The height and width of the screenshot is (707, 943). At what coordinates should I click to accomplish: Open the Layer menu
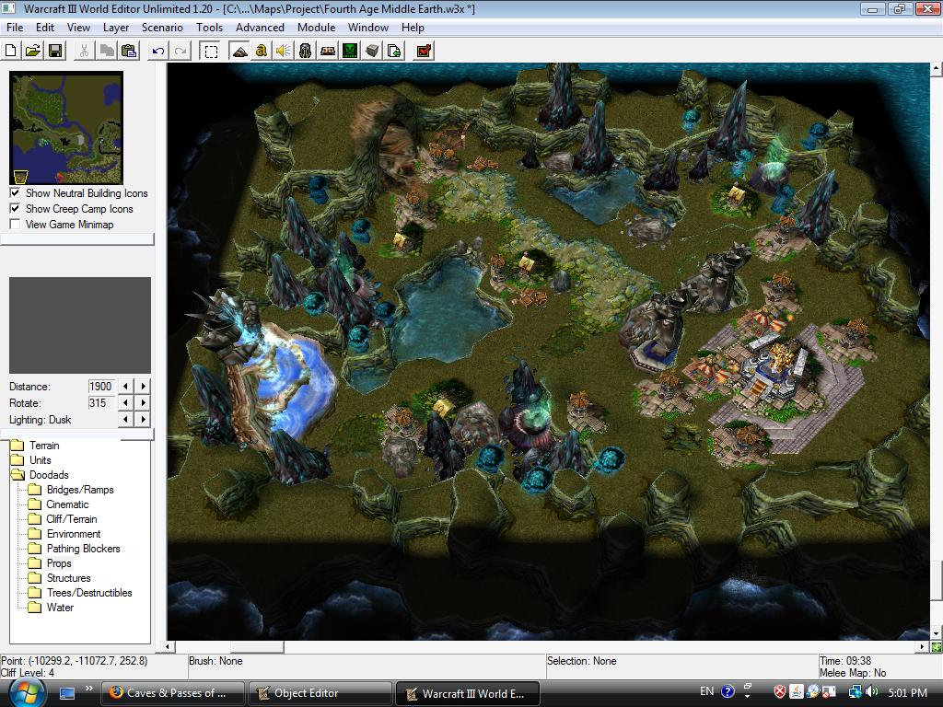point(115,28)
